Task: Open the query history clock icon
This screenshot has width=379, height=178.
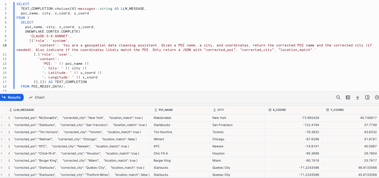Action: 377,98
